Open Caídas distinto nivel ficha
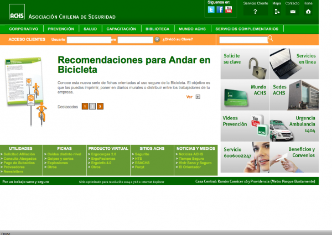 pyautogui.click(x=64, y=154)
